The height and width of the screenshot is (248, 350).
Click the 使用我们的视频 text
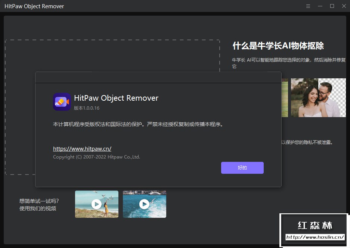click(x=38, y=208)
